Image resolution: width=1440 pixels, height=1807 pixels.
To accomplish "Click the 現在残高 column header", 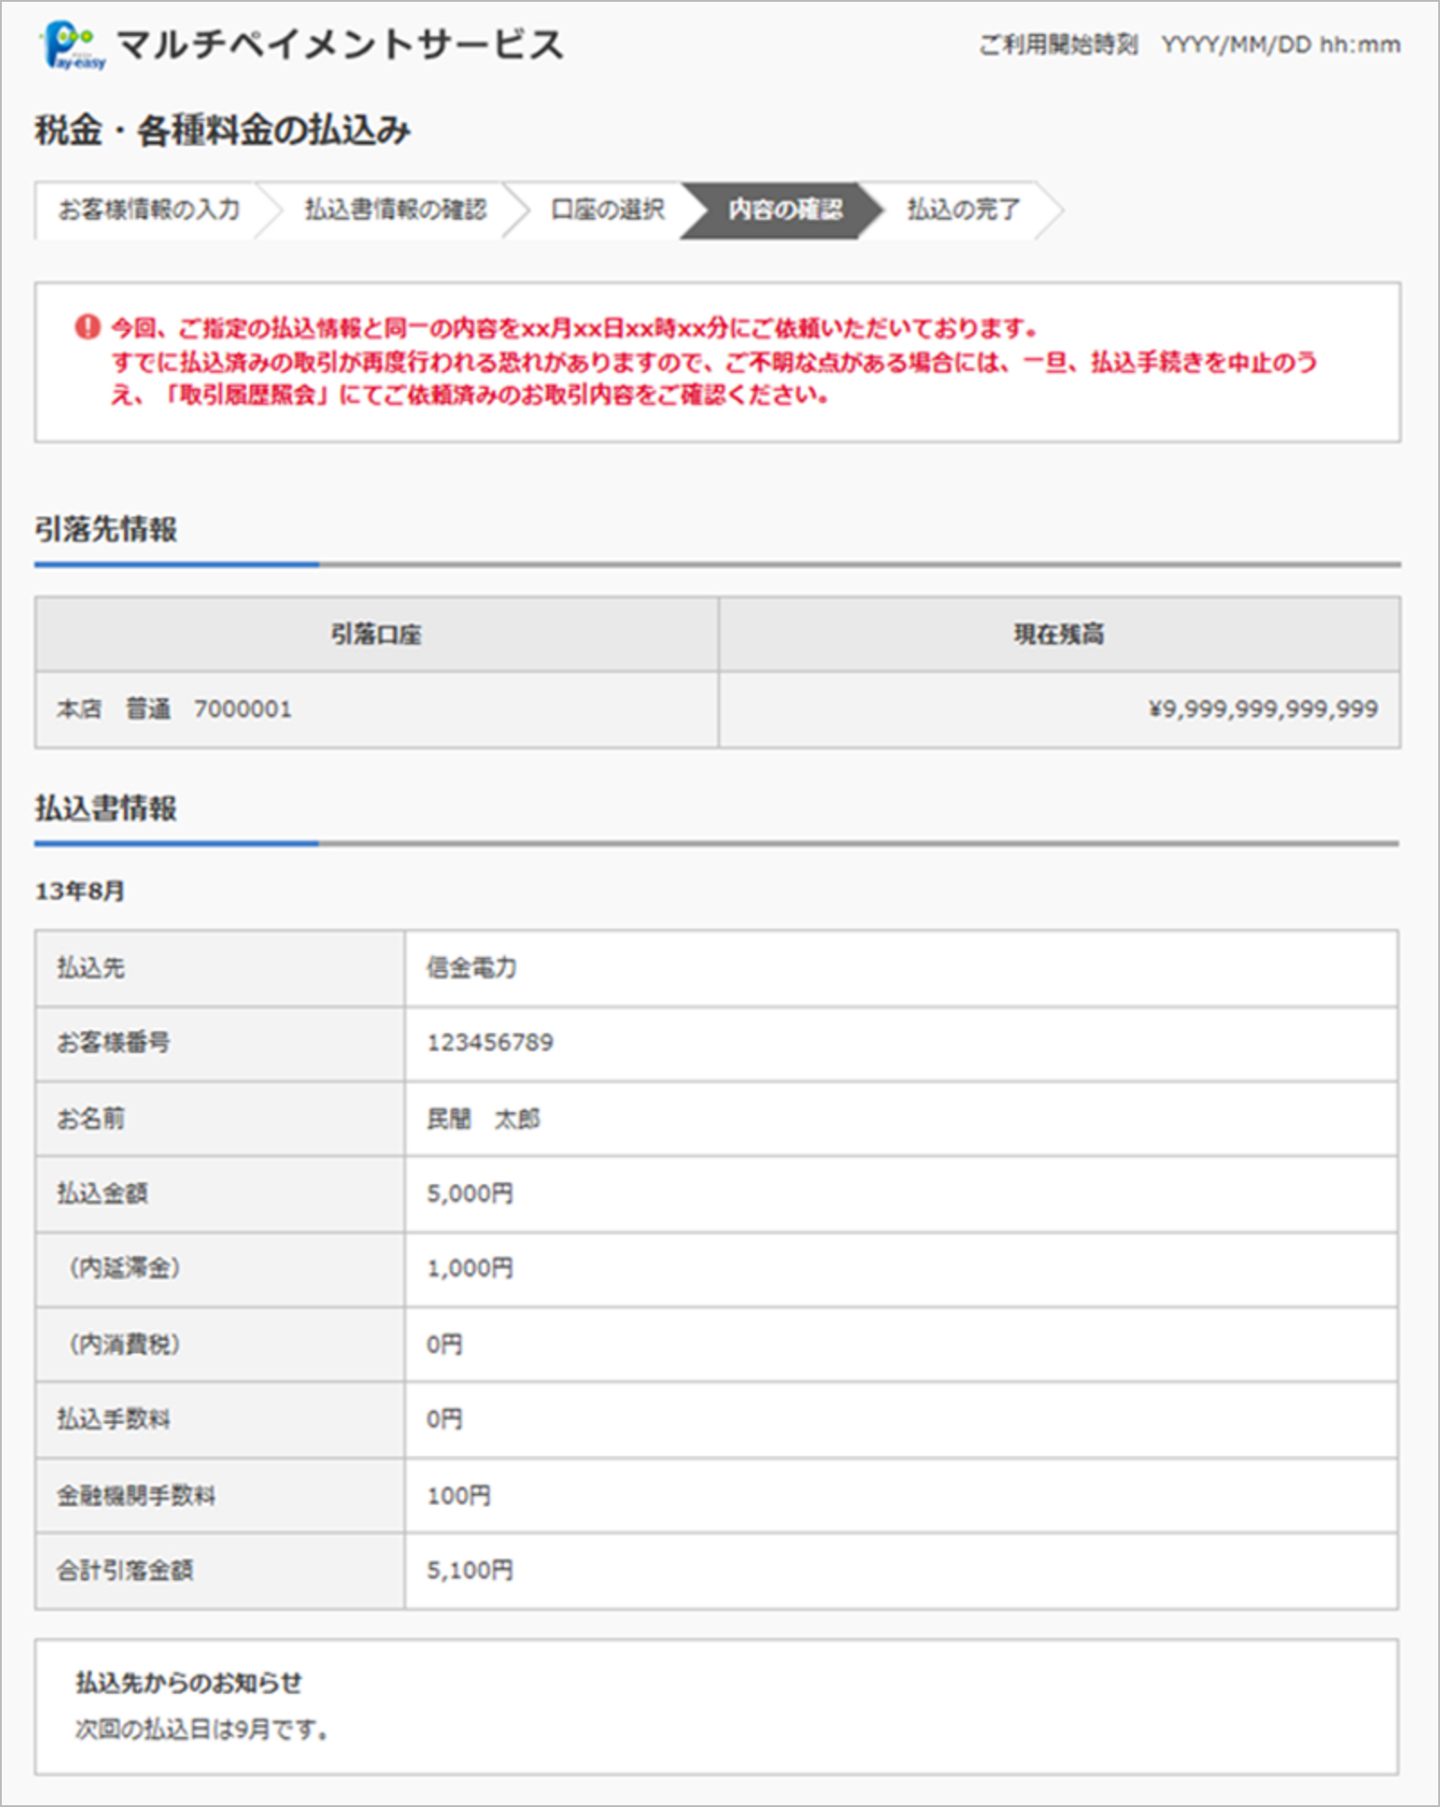I will pyautogui.click(x=1059, y=634).
